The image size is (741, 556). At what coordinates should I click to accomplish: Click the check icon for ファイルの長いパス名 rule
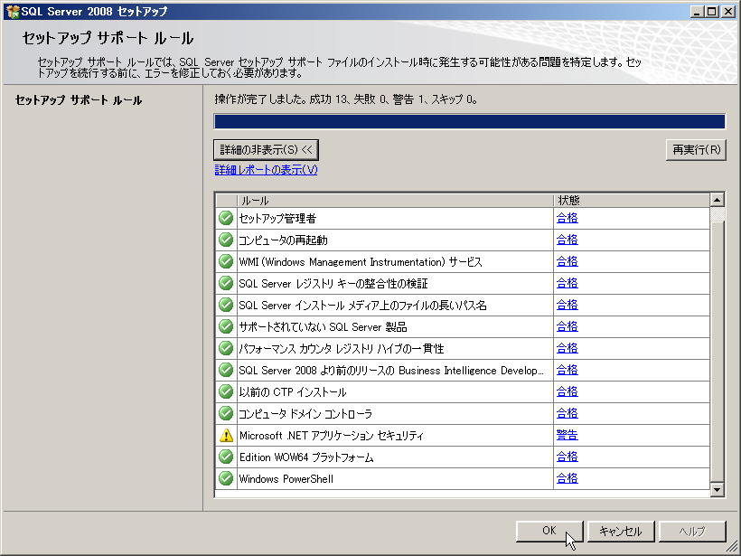pos(226,305)
